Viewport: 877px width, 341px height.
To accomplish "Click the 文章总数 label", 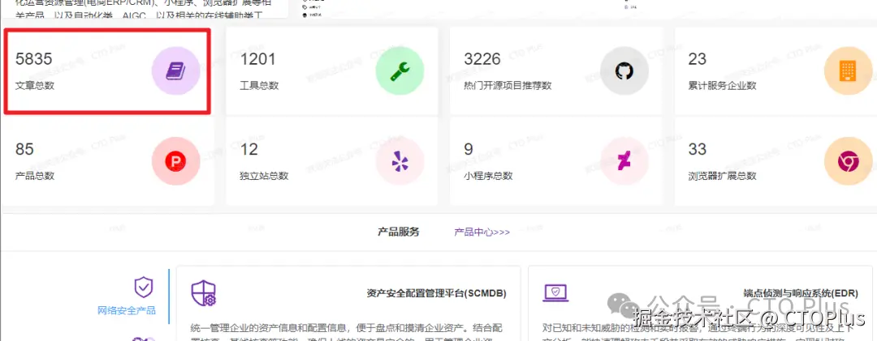I will (35, 85).
